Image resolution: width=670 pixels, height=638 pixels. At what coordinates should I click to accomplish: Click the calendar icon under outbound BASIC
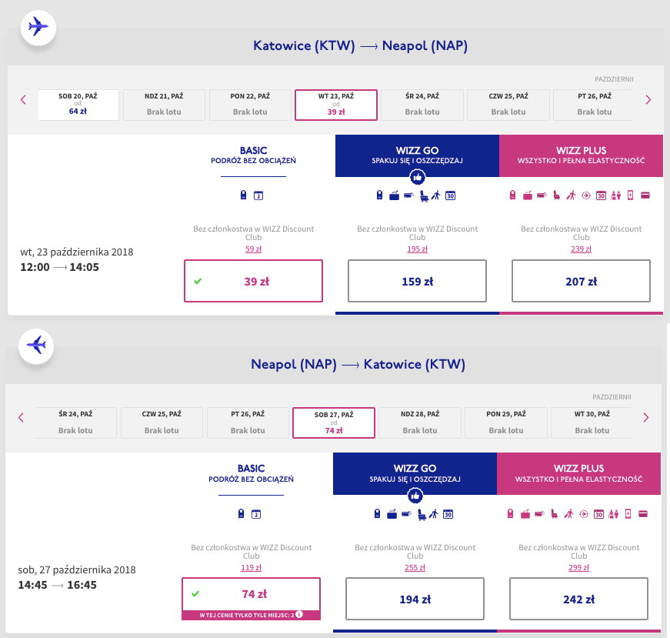258,195
